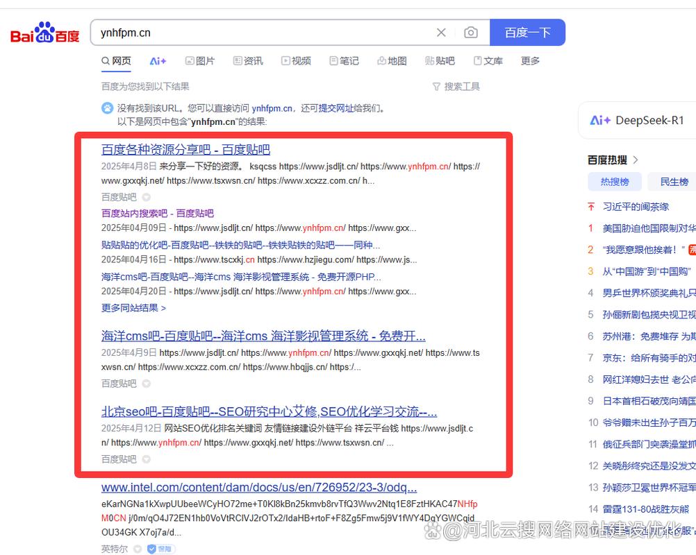The width and height of the screenshot is (696, 555).
Task: Open hot search 孙颖莎卫冕世界杯冠军
Action: pyautogui.click(x=649, y=488)
